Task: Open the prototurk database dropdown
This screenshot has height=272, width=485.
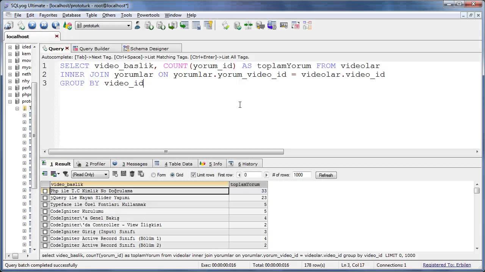Action: pyautogui.click(x=128, y=26)
